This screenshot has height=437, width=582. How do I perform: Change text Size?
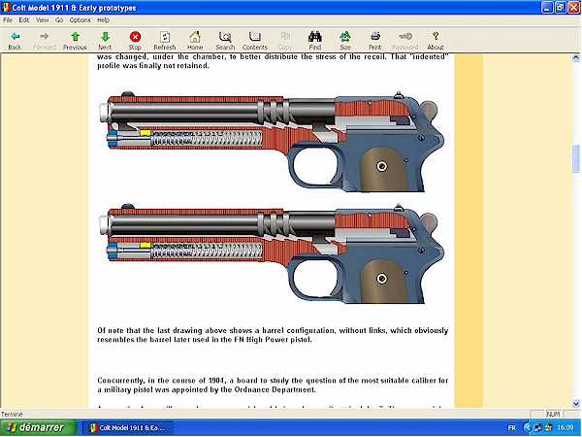point(345,41)
